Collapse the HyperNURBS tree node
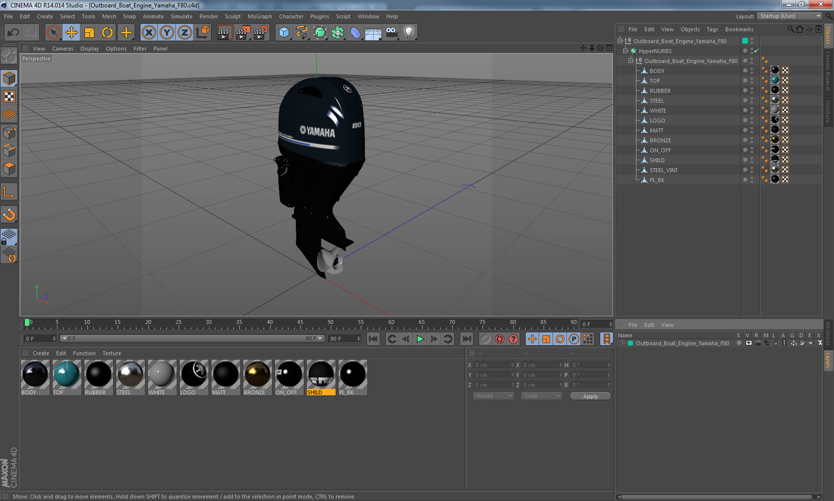 [625, 51]
